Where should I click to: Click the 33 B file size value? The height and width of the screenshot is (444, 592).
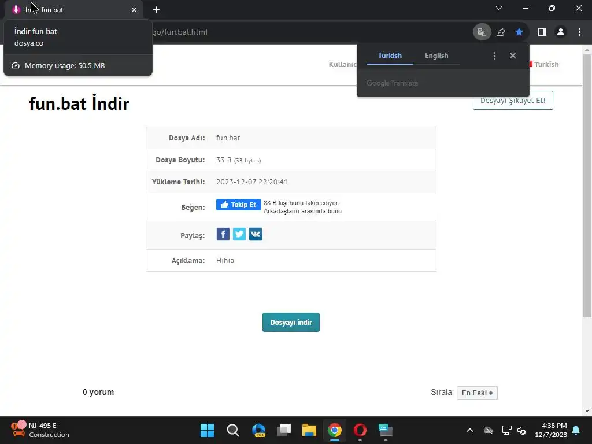pyautogui.click(x=238, y=160)
